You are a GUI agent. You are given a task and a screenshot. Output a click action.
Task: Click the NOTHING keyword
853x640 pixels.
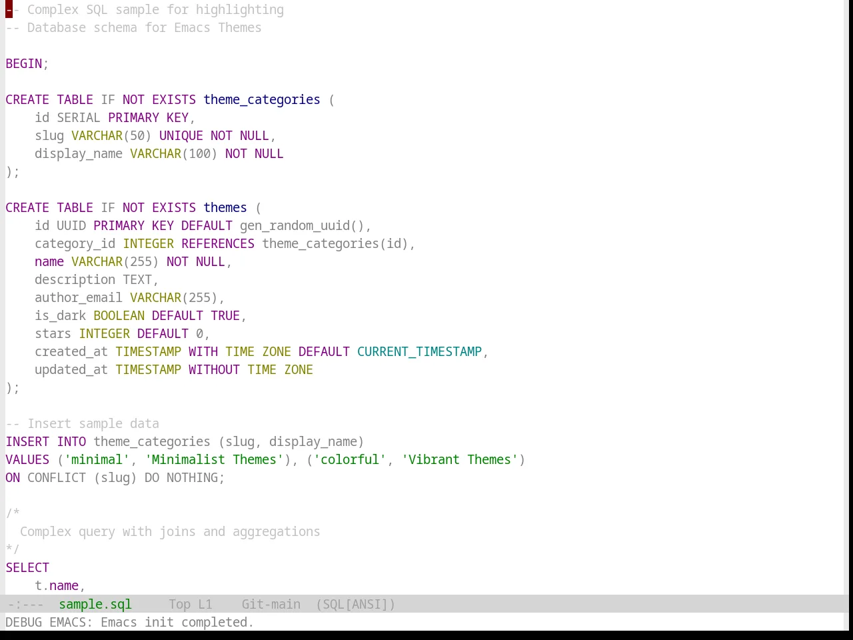(x=192, y=477)
